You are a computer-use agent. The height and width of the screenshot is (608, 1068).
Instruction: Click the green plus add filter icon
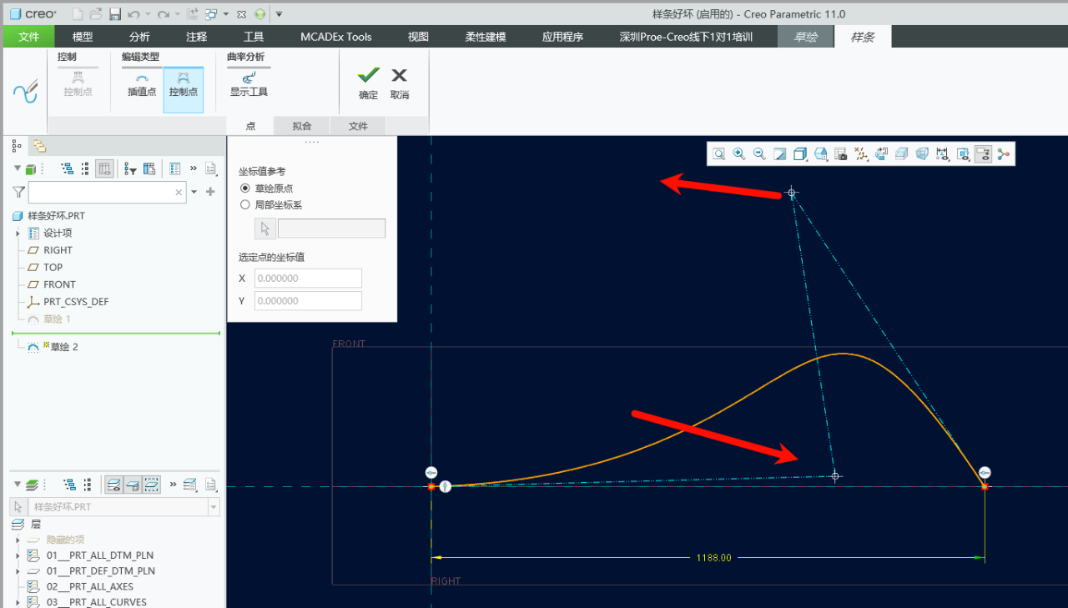click(210, 192)
